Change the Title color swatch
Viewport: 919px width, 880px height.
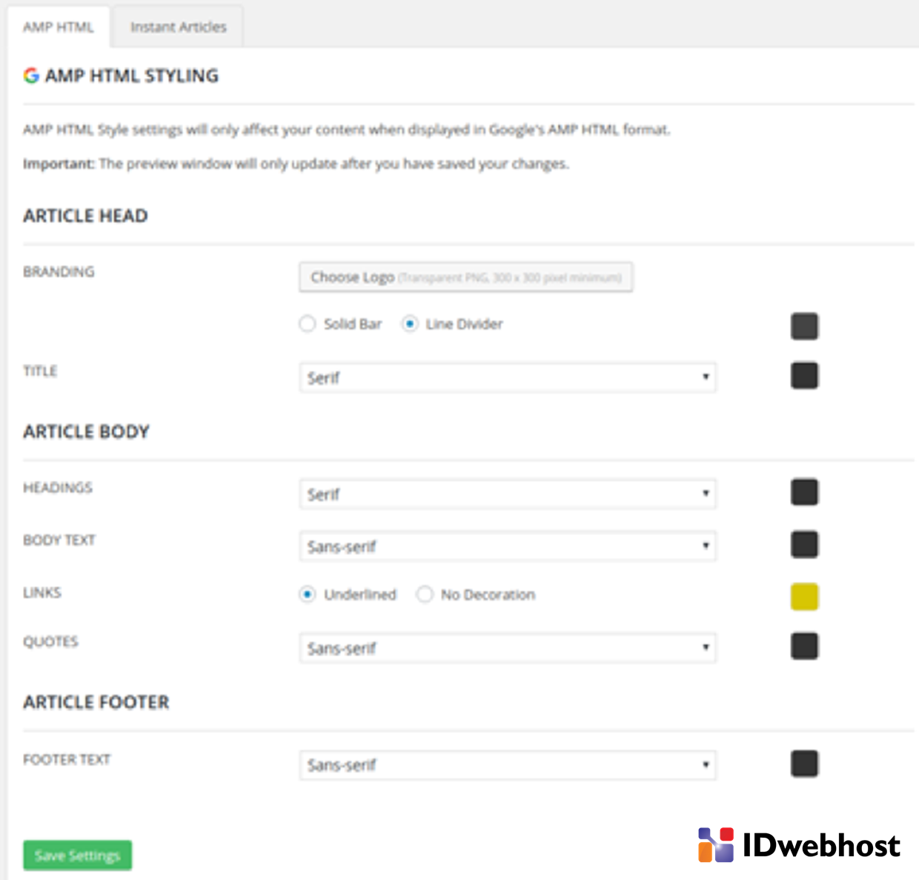click(x=804, y=376)
